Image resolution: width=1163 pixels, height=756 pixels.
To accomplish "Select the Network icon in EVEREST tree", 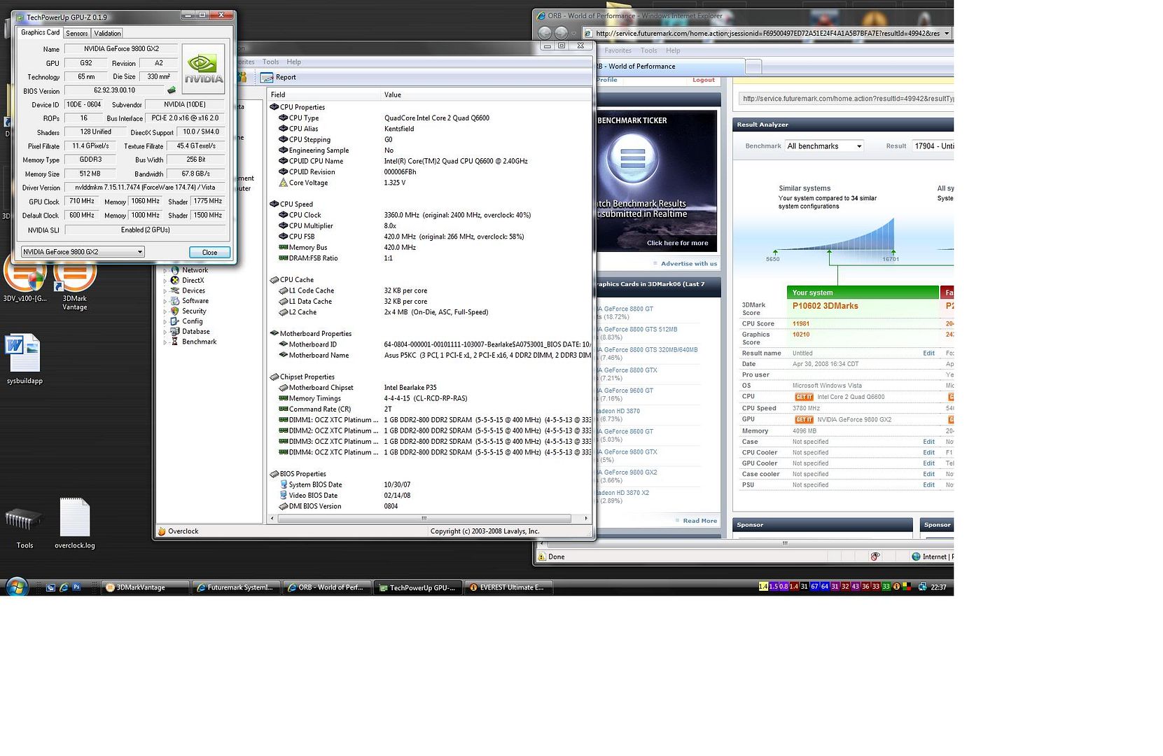I will (x=175, y=270).
